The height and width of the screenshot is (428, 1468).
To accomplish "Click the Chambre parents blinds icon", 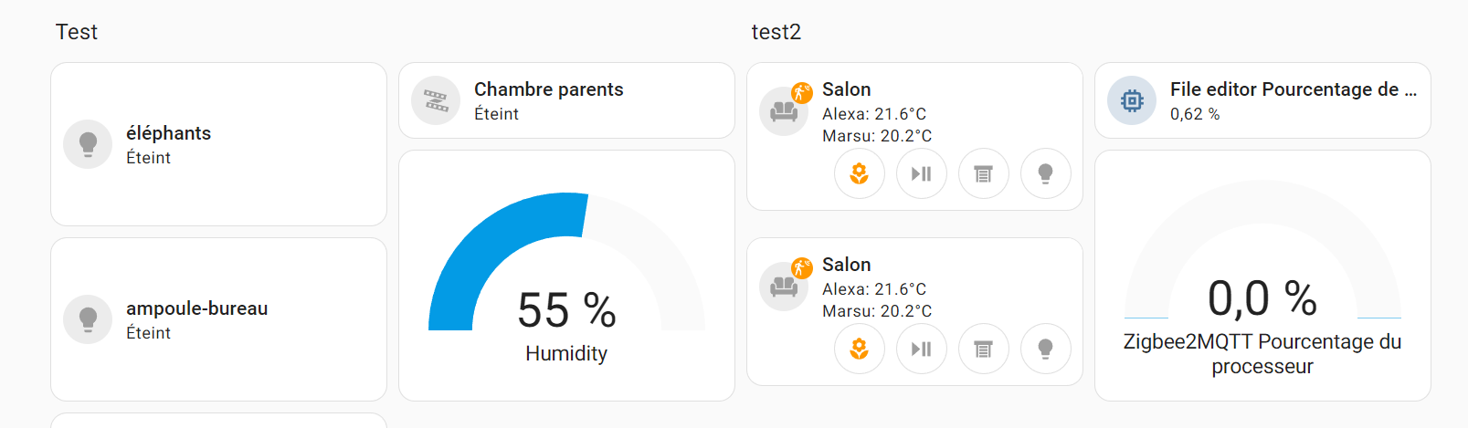I will point(436,100).
